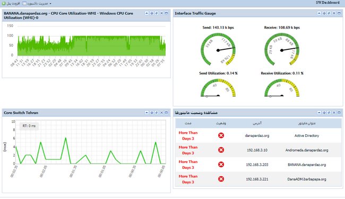Click the 'وضعیت' column header
Viewport: 345px width, 199px height.
(x=221, y=123)
